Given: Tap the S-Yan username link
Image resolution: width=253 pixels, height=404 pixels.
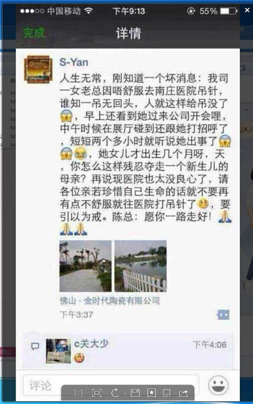Looking at the screenshot, I should tap(74, 62).
